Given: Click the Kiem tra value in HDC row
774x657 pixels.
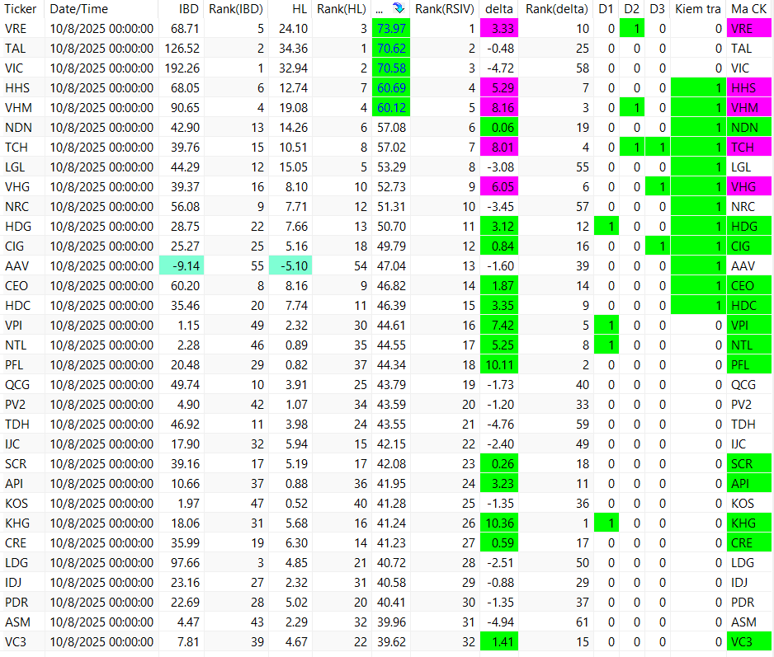Looking at the screenshot, I should click(698, 305).
